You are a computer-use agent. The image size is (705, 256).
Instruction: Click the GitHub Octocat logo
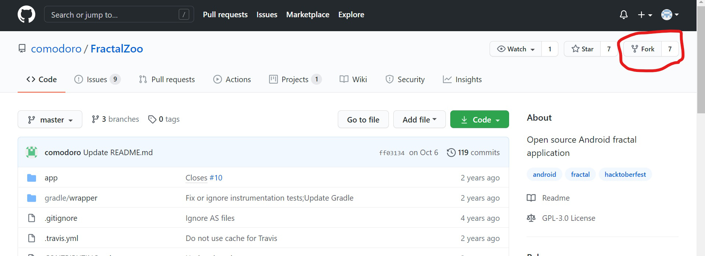pyautogui.click(x=26, y=15)
